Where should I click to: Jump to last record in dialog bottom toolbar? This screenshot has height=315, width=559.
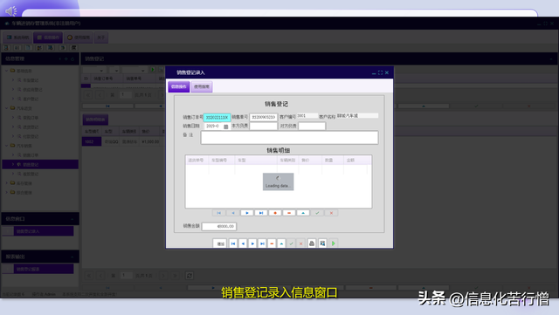click(x=262, y=243)
